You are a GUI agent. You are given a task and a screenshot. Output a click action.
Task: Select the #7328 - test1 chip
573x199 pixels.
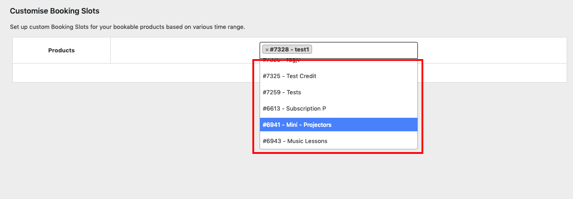[287, 50]
